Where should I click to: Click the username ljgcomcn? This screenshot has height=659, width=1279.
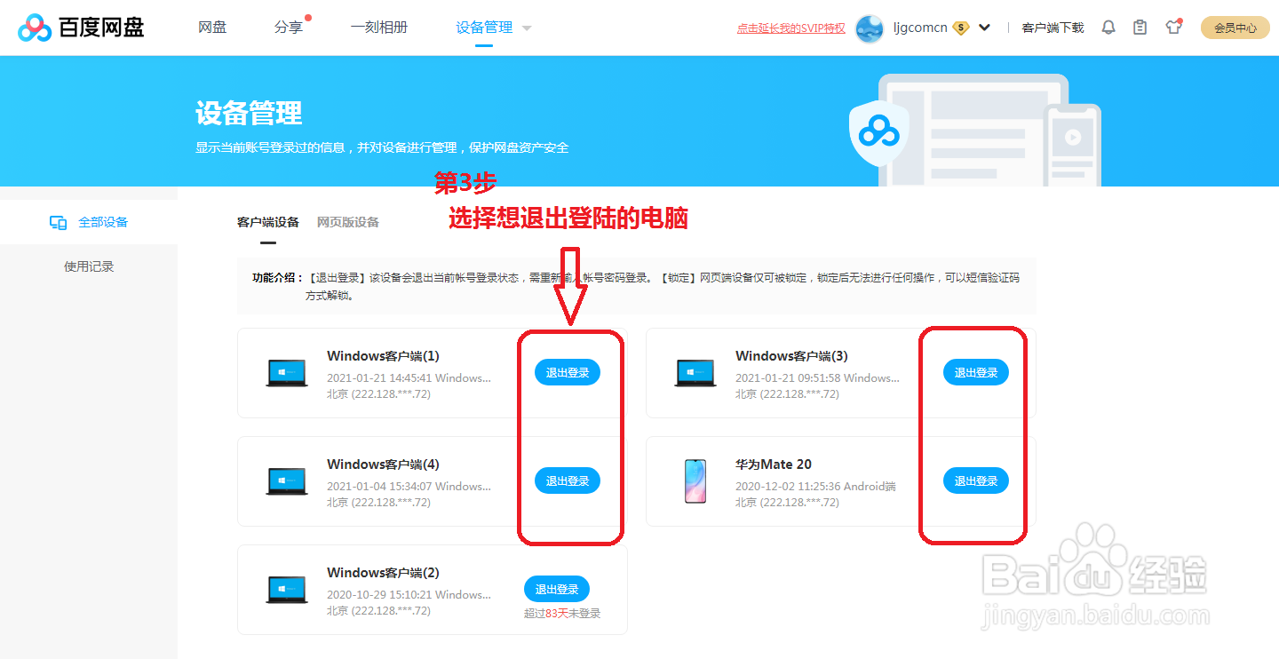point(920,28)
